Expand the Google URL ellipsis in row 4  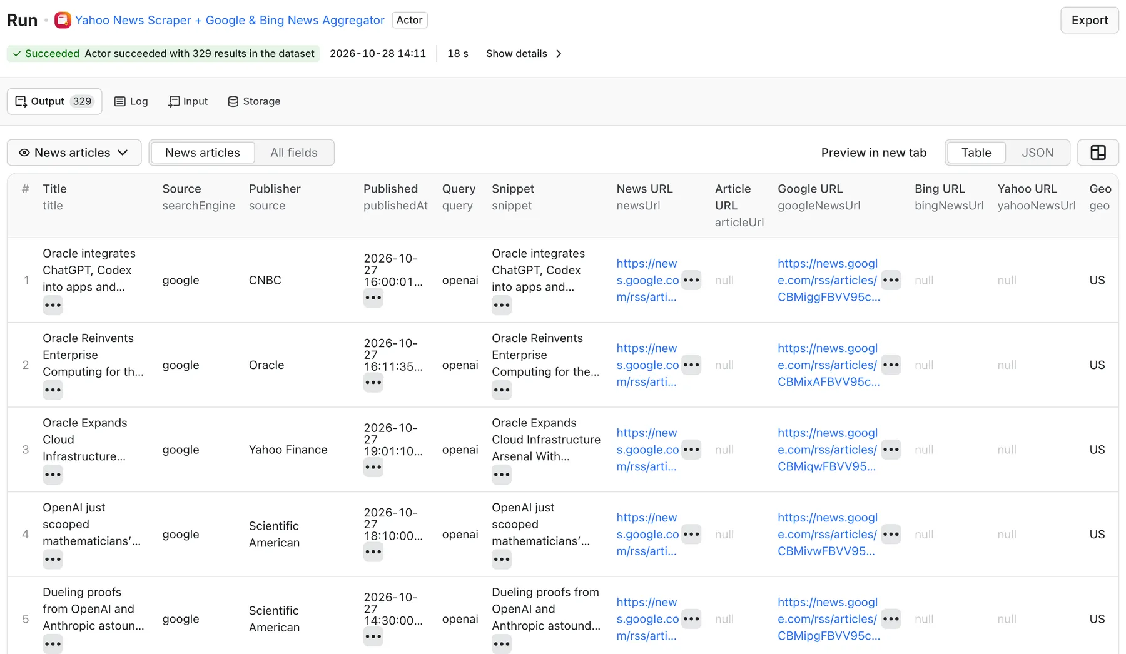pos(891,534)
